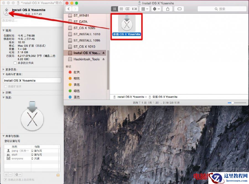Select the 安装 OS X Yosemite app icon

click(126, 23)
